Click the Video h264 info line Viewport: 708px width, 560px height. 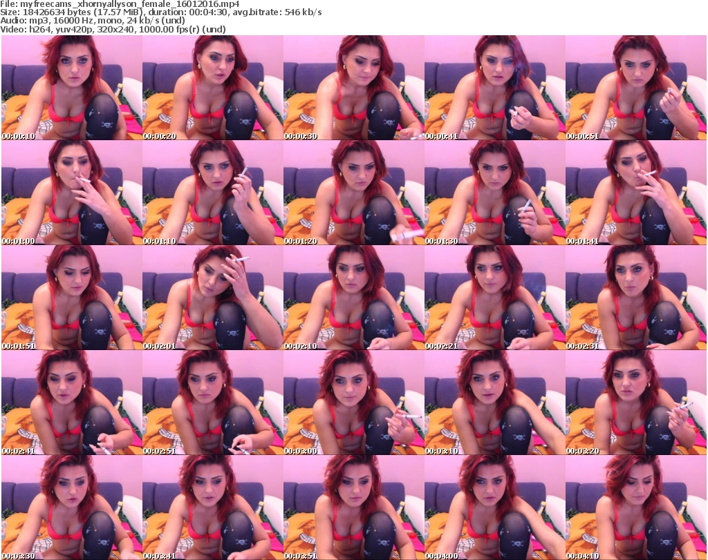pyautogui.click(x=113, y=29)
